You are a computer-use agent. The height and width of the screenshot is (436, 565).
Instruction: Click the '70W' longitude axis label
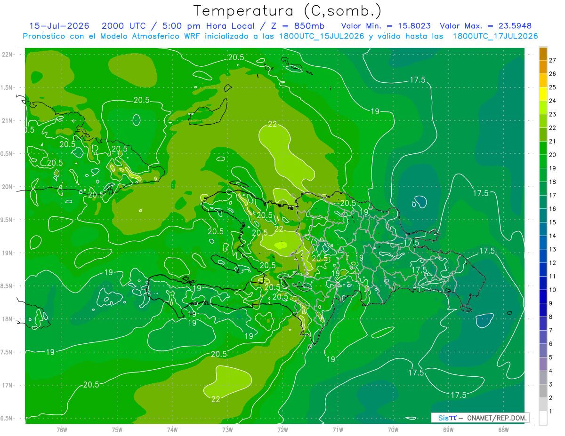(x=393, y=430)
